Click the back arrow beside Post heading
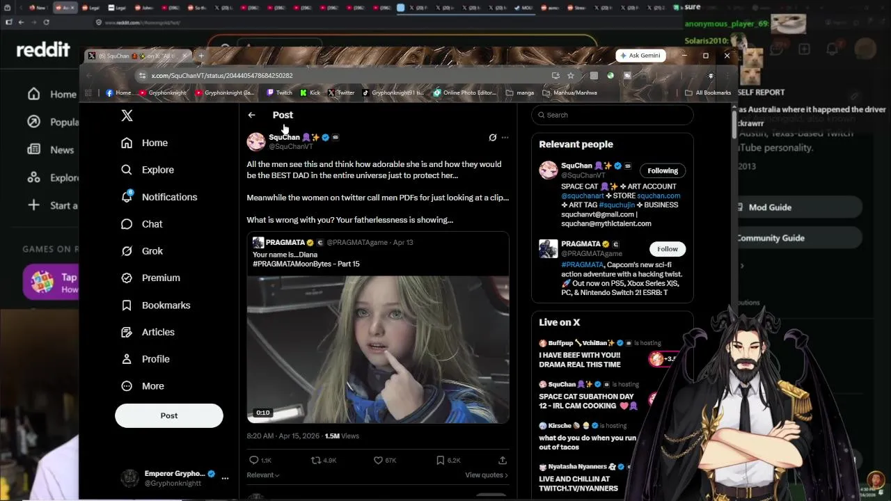 251,115
